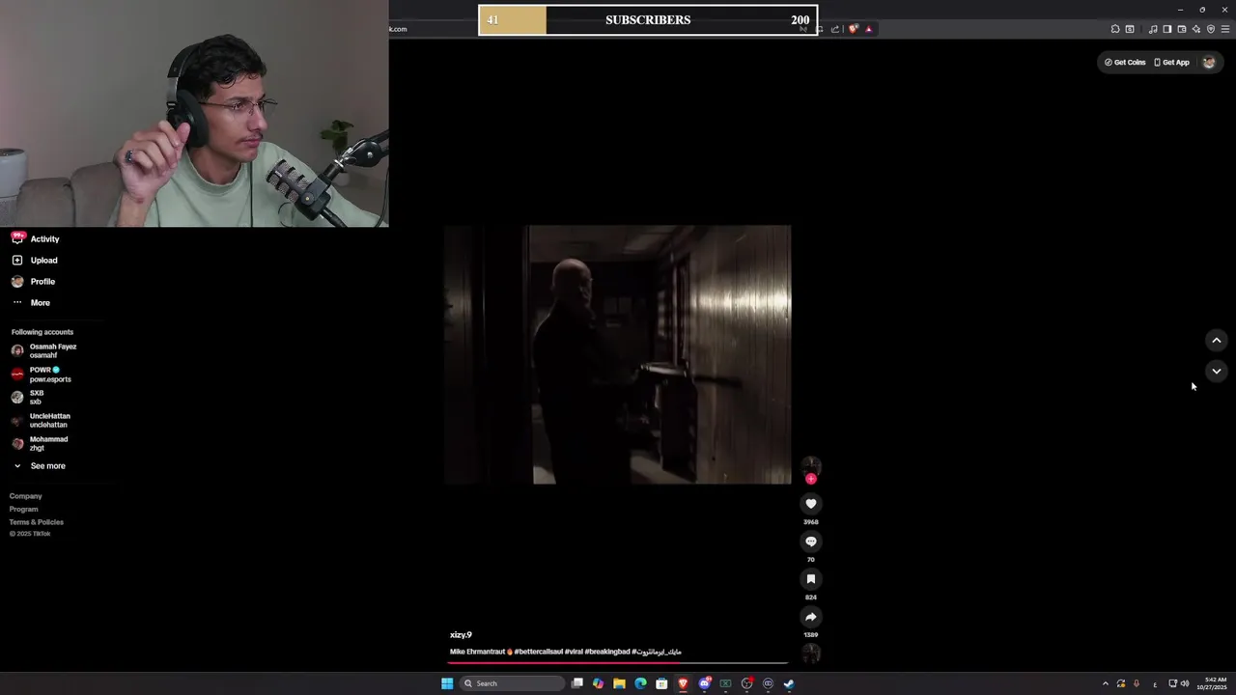Go to Profile in the sidebar
Screen dimensions: 1236x695
point(34,281)
